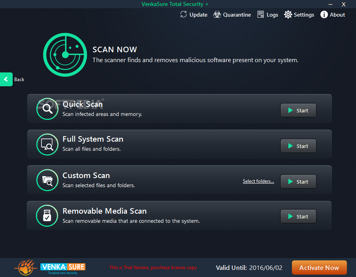Minimize the VenkaSure window

330,4
